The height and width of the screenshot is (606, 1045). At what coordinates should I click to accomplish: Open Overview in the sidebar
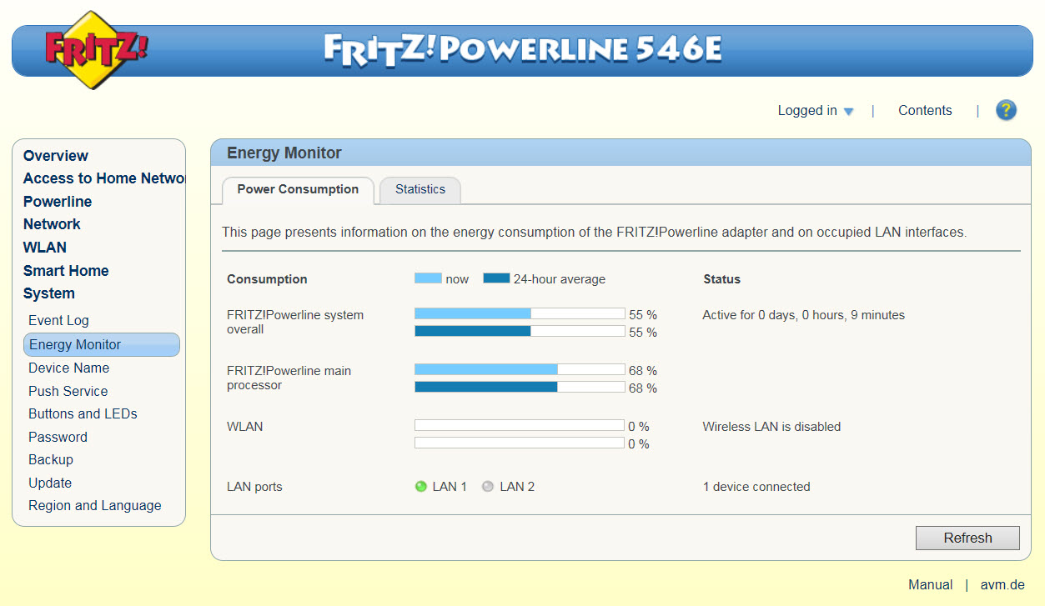[x=56, y=156]
